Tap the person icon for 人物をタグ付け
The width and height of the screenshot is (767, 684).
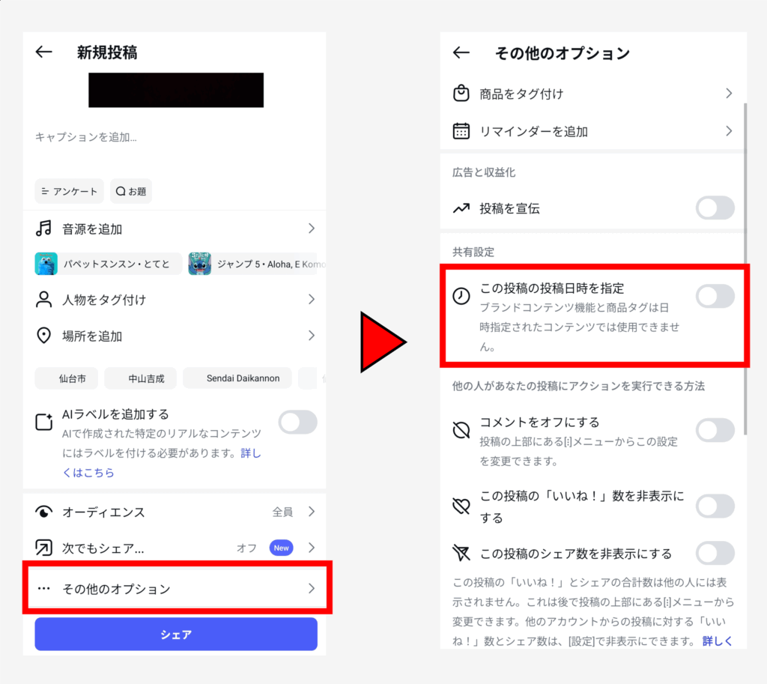(x=43, y=300)
